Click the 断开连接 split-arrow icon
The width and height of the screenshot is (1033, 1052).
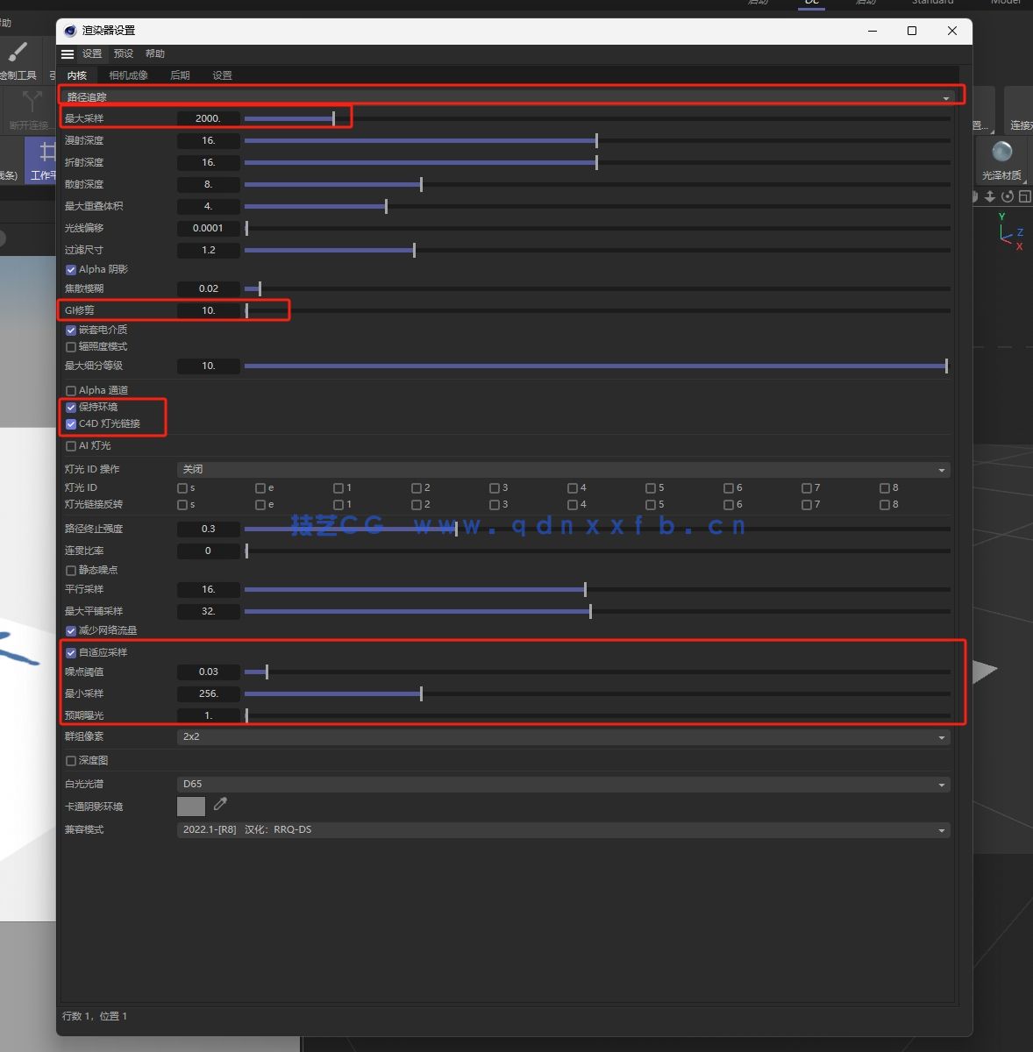pos(32,102)
